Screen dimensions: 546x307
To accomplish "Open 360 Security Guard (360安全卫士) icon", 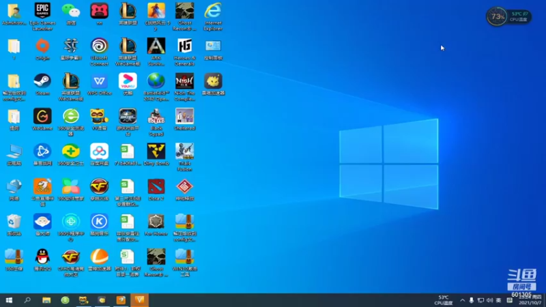I will click(x=71, y=155).
